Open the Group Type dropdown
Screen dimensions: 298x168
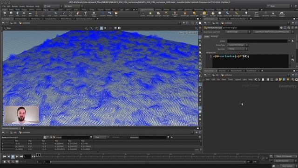pos(237,45)
